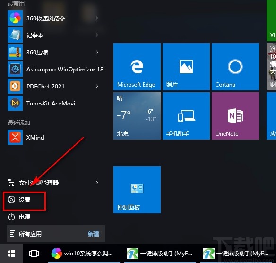Viewport: 276px width, 263px height.
Task: Open the 手机助手 tile
Action: coord(186,116)
